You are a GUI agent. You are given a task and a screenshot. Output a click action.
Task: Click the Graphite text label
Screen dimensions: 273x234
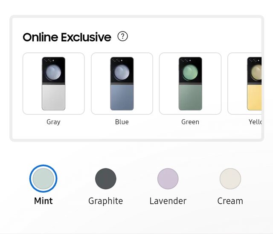pos(105,201)
